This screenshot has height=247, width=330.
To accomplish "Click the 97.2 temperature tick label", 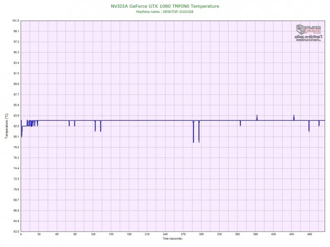I will coord(16,42).
